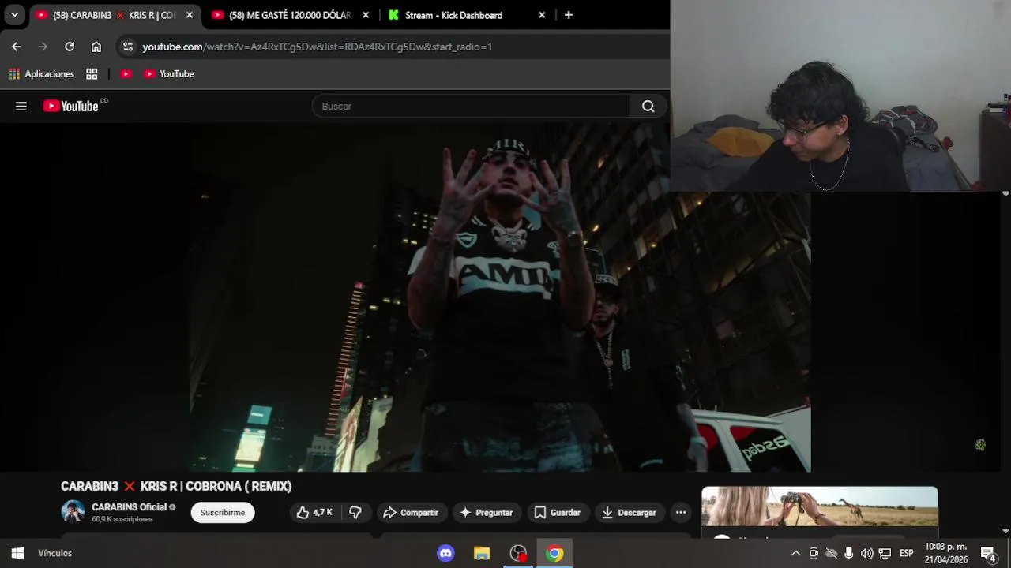View site information icon in address bar

tap(129, 47)
